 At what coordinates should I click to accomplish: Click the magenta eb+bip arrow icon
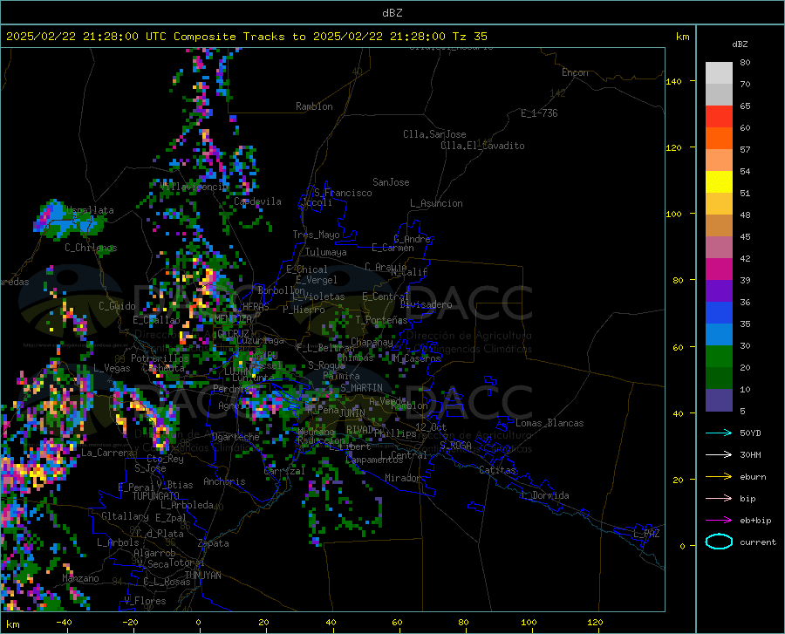click(719, 521)
